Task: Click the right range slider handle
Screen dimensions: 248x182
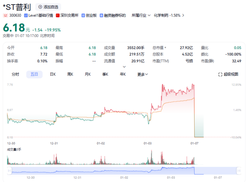Action: point(239,171)
